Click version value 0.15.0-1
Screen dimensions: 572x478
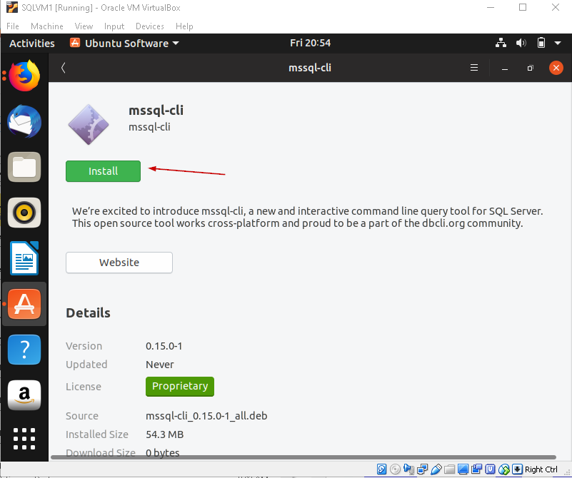[164, 346]
